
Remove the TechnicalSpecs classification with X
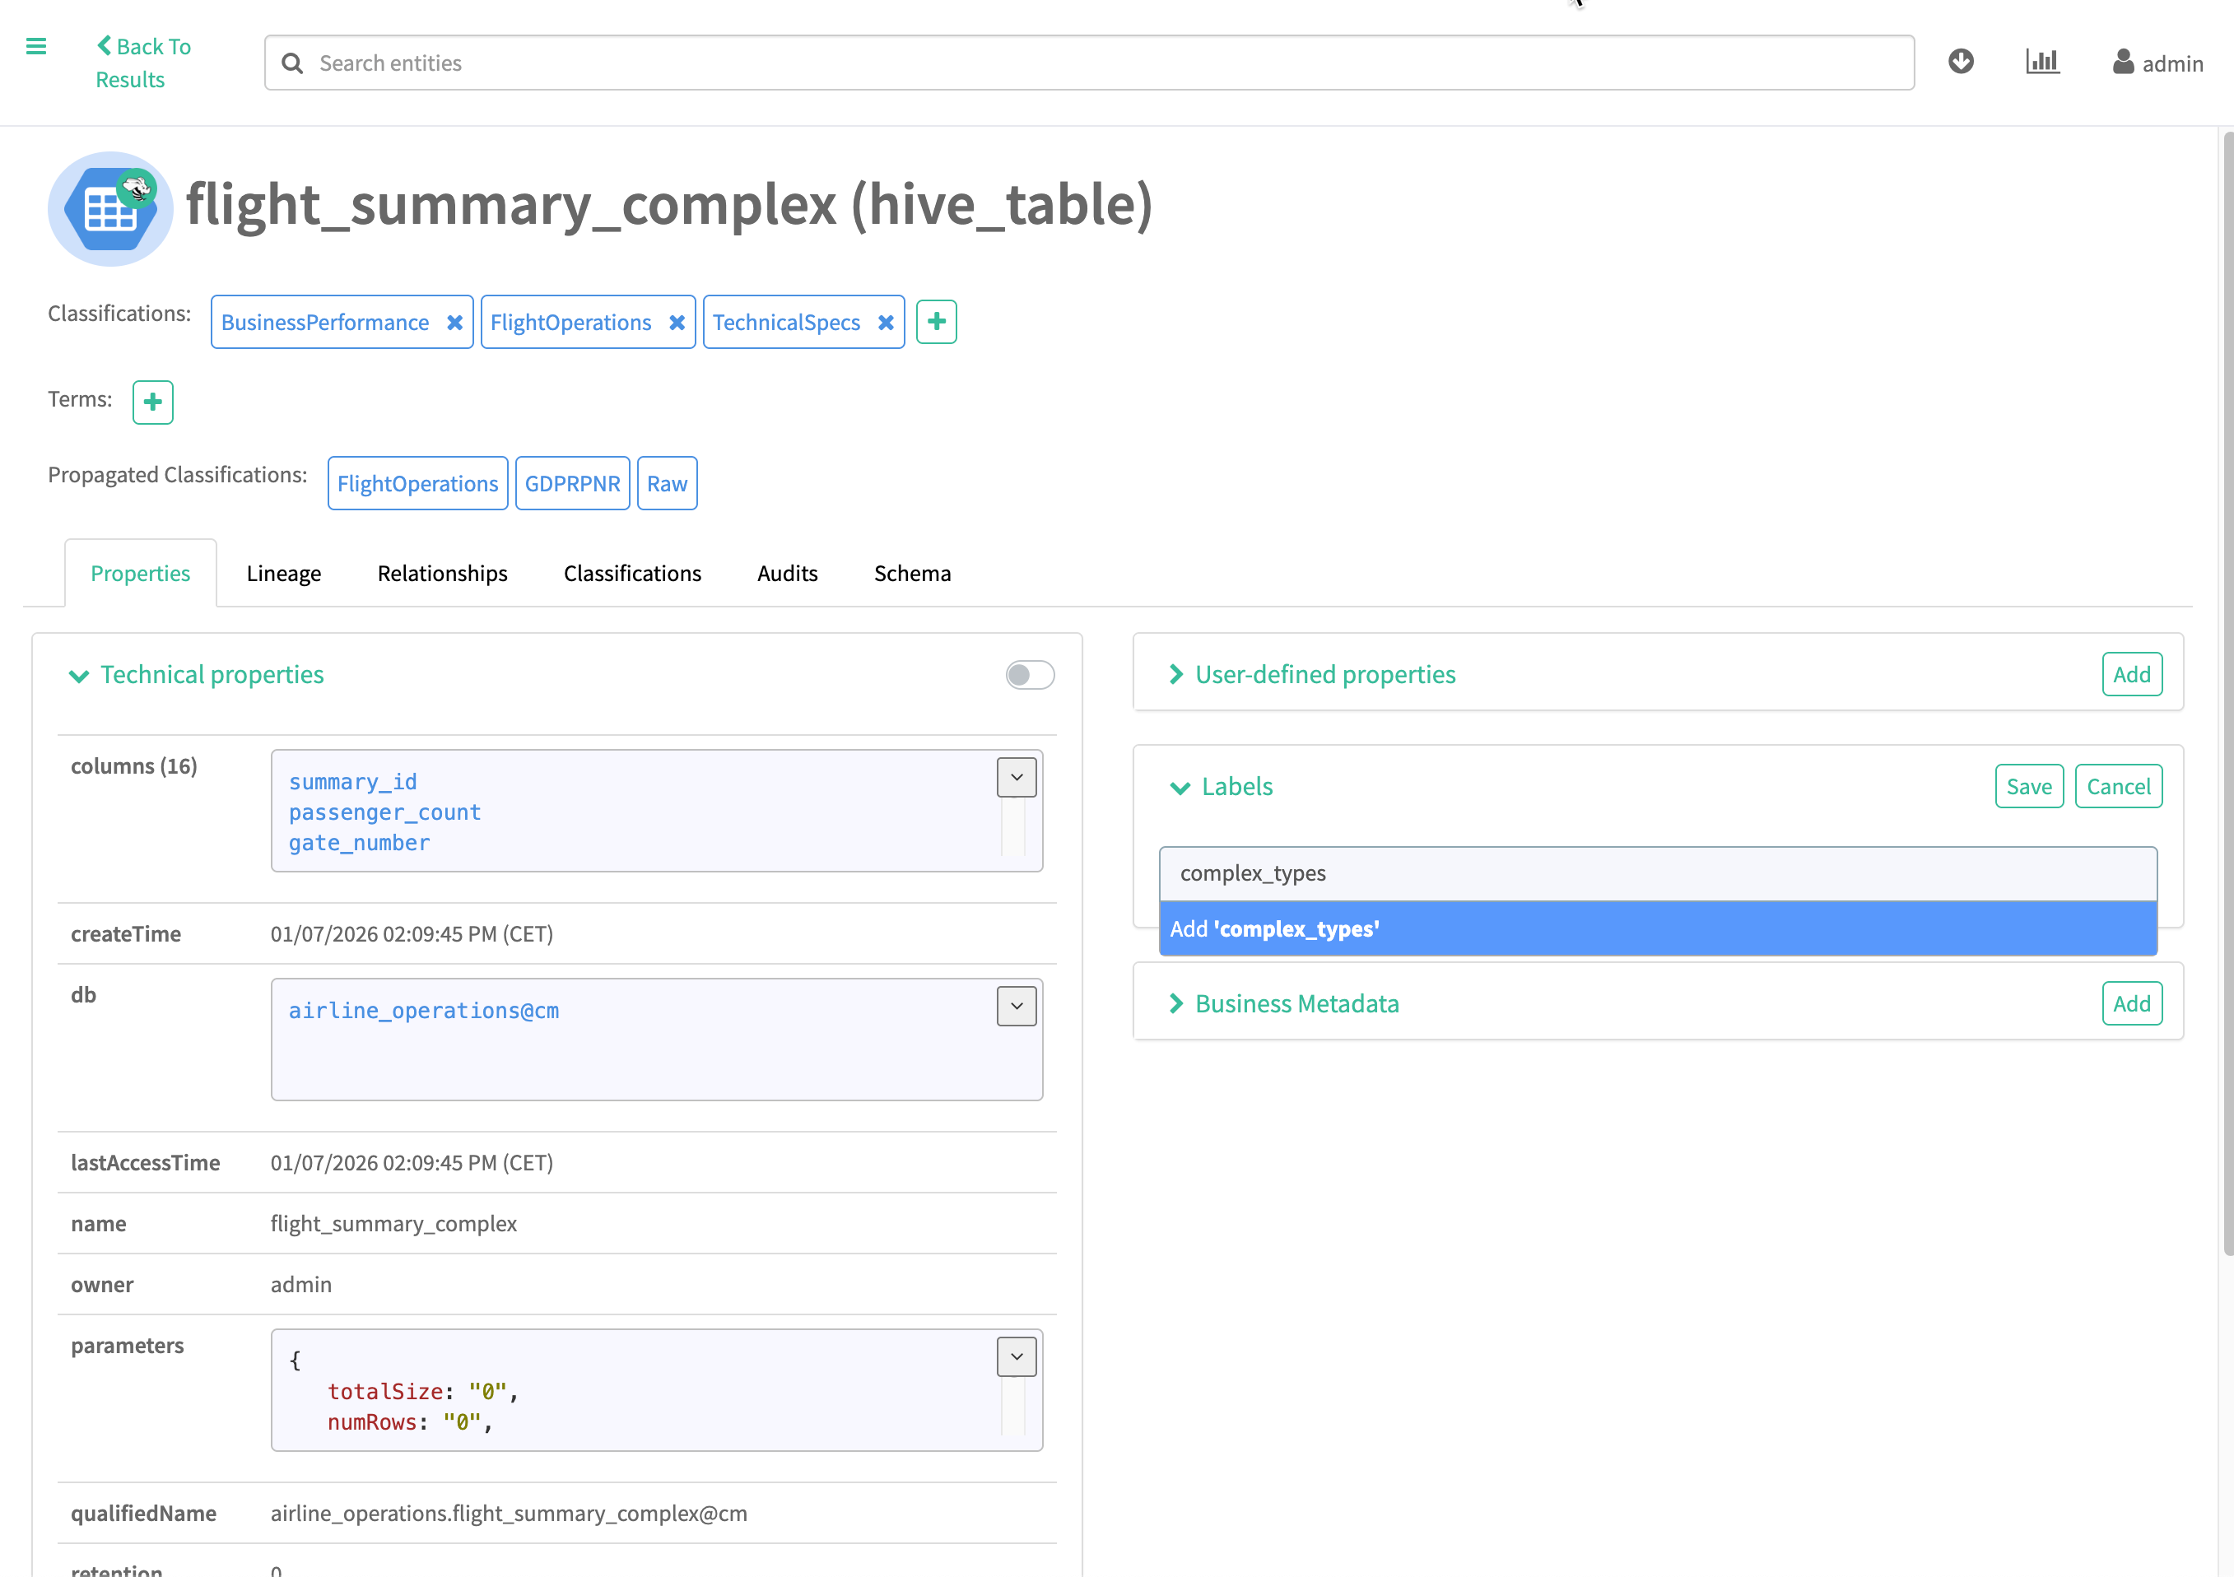(886, 323)
